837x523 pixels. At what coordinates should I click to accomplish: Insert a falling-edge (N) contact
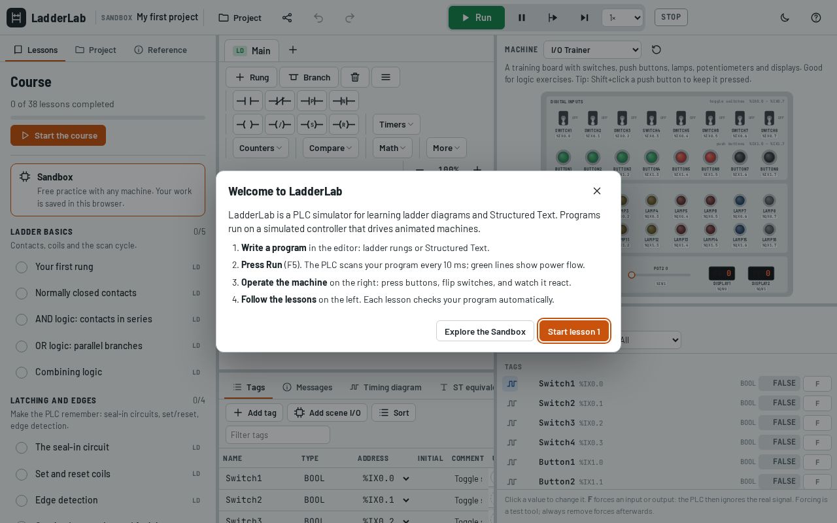pyautogui.click(x=344, y=101)
